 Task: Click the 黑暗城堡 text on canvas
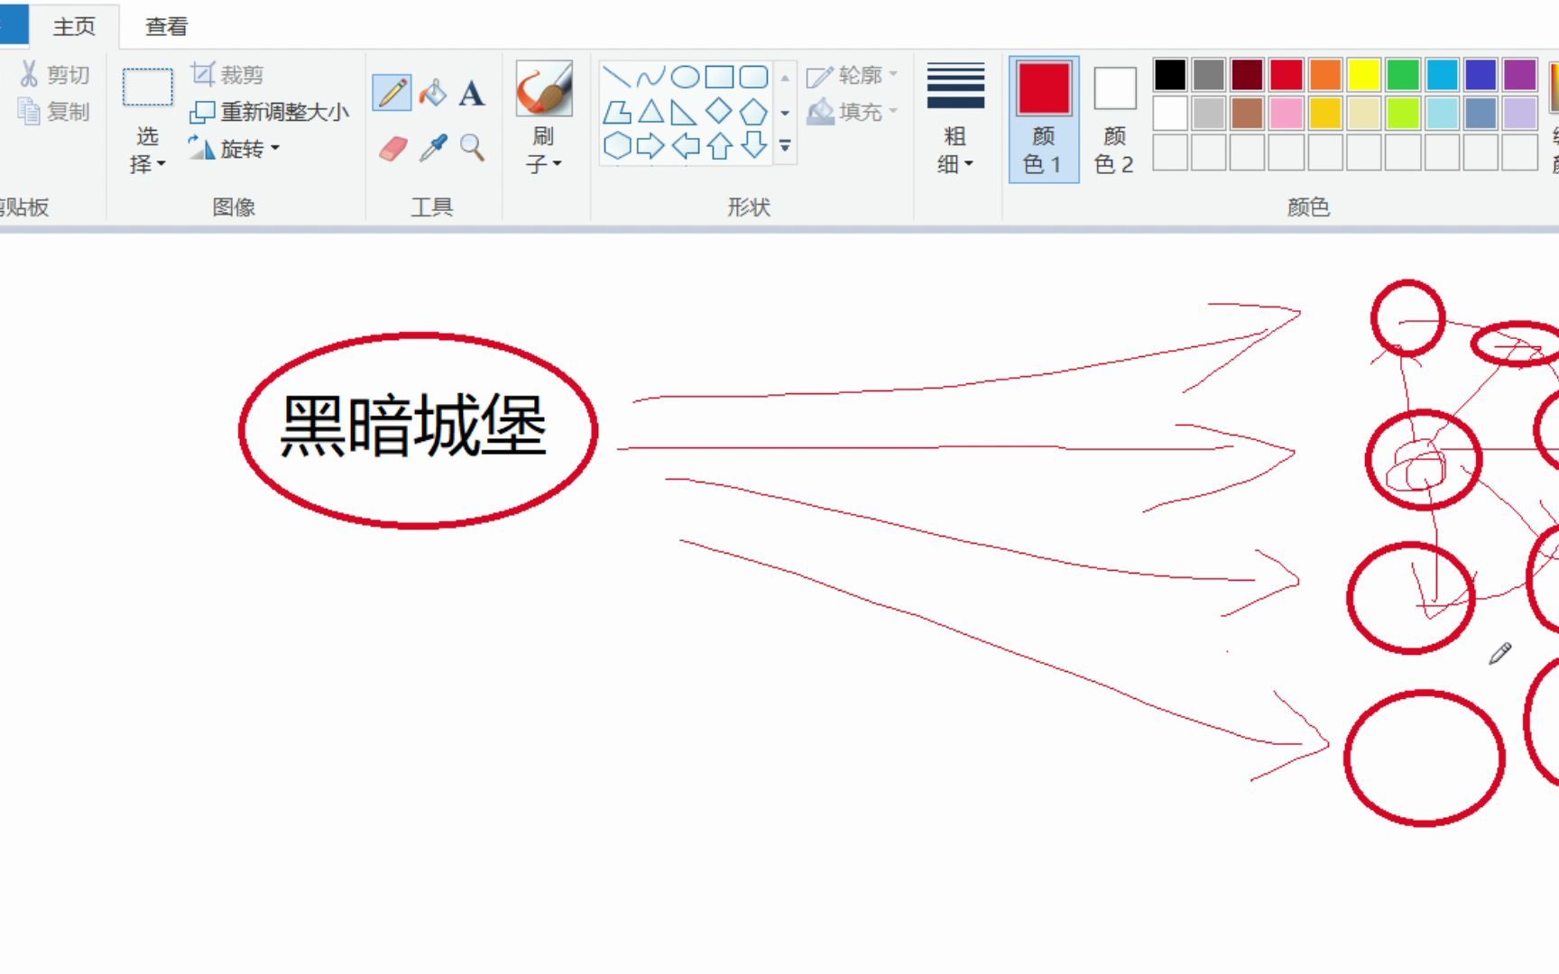413,426
